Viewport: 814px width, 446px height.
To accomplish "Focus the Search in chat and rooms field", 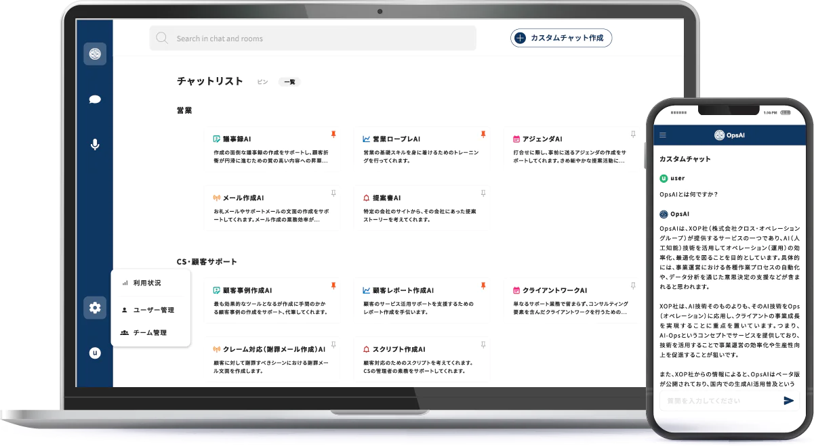I will [x=312, y=38].
